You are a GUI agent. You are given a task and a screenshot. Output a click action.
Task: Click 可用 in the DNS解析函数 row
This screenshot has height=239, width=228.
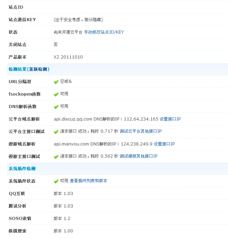[x=64, y=106]
